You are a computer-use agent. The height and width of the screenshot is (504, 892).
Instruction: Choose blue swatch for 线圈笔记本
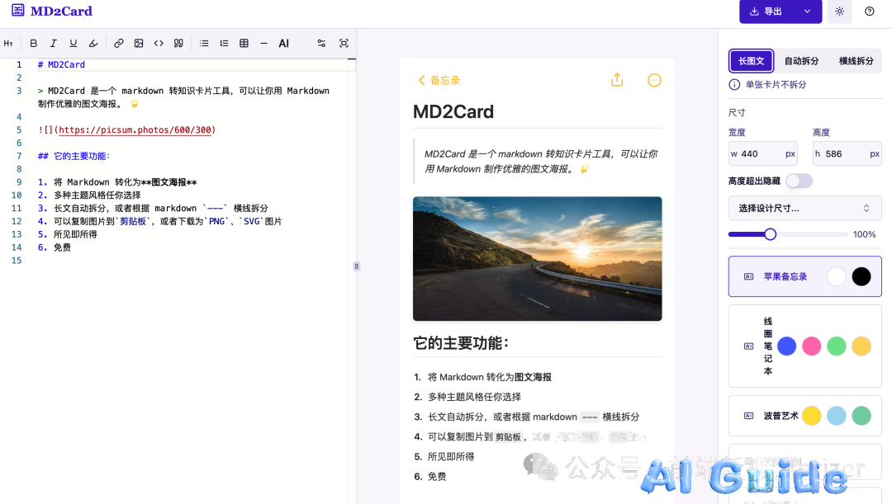(787, 346)
